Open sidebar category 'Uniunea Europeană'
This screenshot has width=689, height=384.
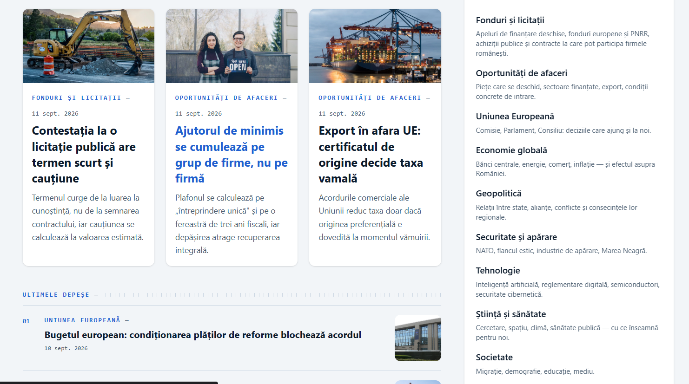[515, 117]
